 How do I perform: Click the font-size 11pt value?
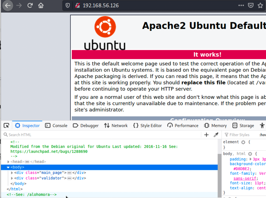259,183
